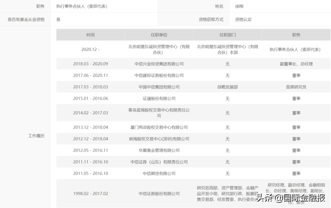Click the 职务 column header in table

click(296, 35)
